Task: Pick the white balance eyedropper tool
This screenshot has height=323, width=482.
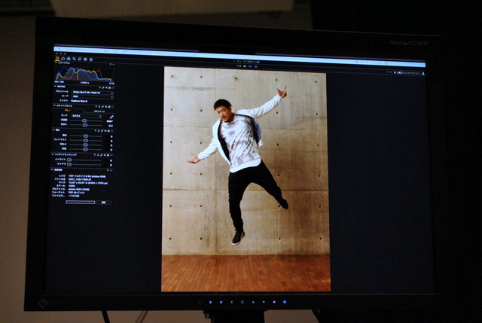Action: (x=111, y=117)
